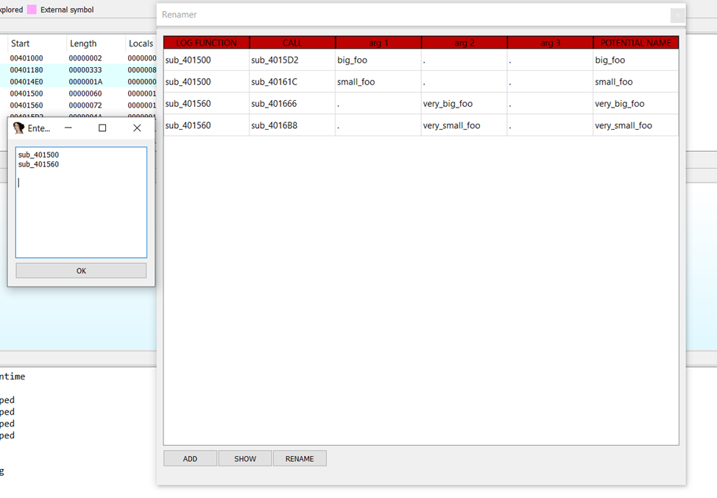The width and height of the screenshot is (717, 498).
Task: Maximize the Enter dialog
Action: click(102, 128)
